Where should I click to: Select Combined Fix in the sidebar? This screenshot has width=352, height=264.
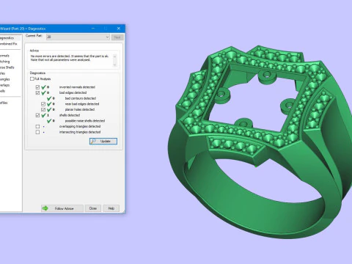tap(9, 44)
